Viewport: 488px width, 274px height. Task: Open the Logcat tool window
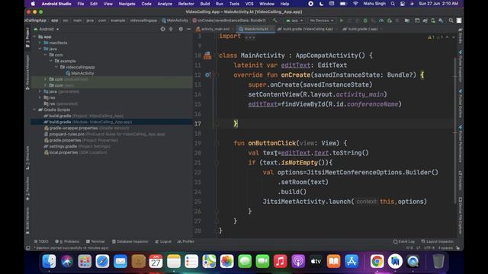(163, 241)
